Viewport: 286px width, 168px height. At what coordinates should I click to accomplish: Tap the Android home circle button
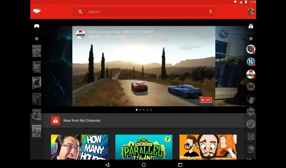[144, 165]
